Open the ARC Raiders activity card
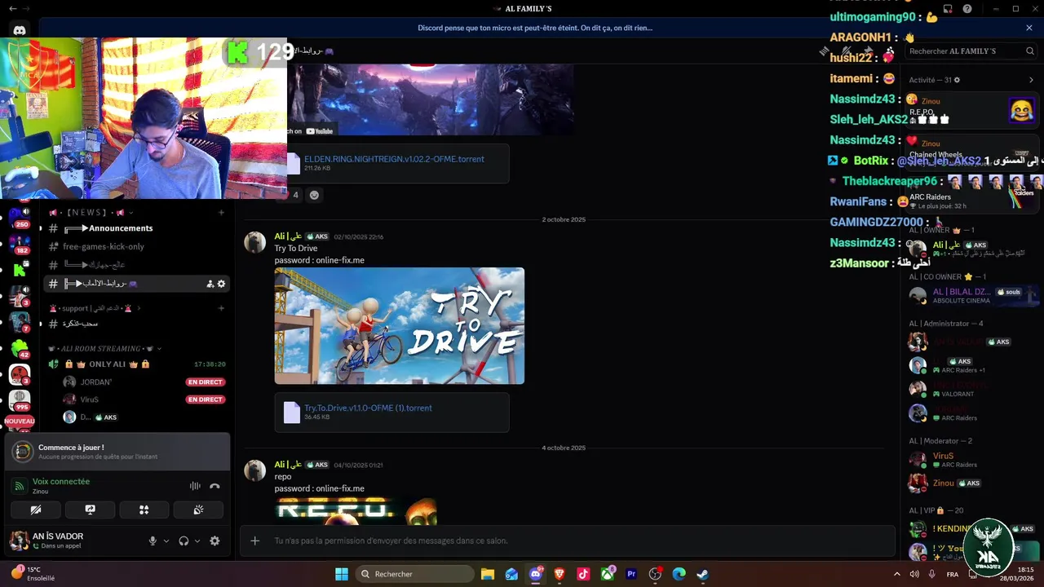Image resolution: width=1044 pixels, height=587 pixels. click(x=971, y=198)
